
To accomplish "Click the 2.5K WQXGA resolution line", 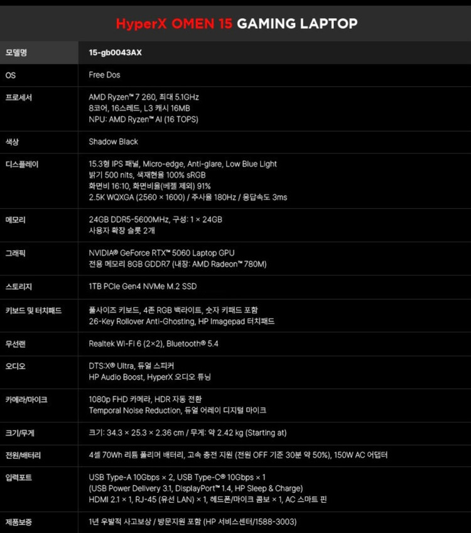I will coord(188,197).
